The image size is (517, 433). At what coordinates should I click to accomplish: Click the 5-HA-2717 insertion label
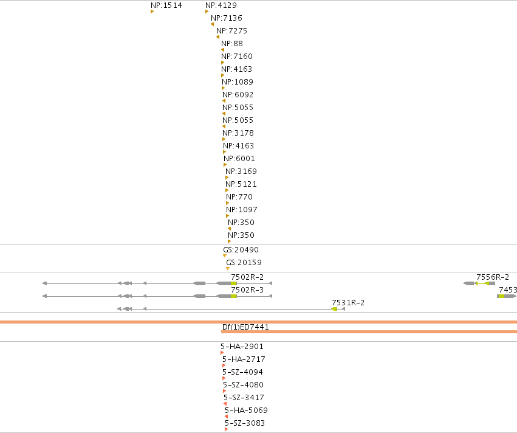pos(244,359)
